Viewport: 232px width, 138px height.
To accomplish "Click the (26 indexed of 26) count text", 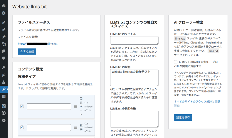I will click(x=88, y=127).
